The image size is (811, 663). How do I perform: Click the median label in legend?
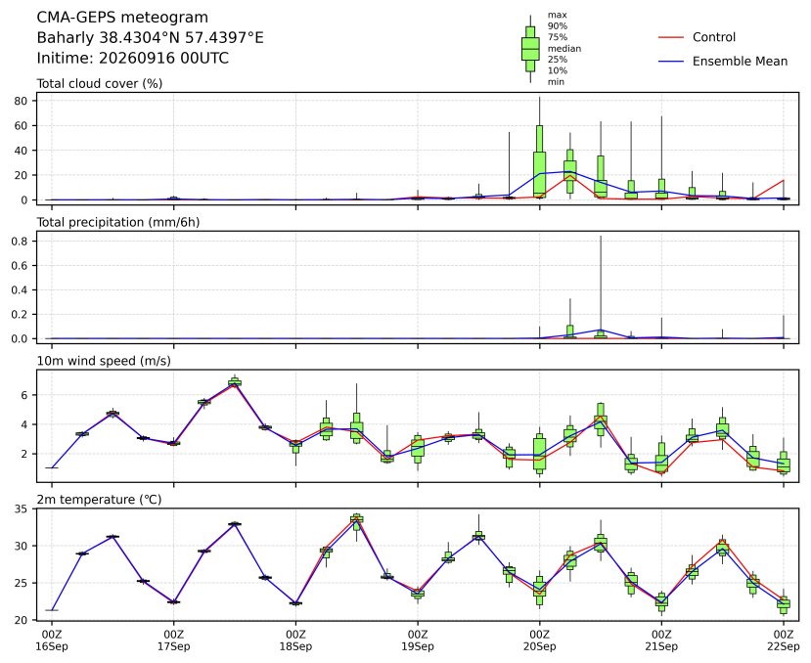pyautogui.click(x=564, y=49)
